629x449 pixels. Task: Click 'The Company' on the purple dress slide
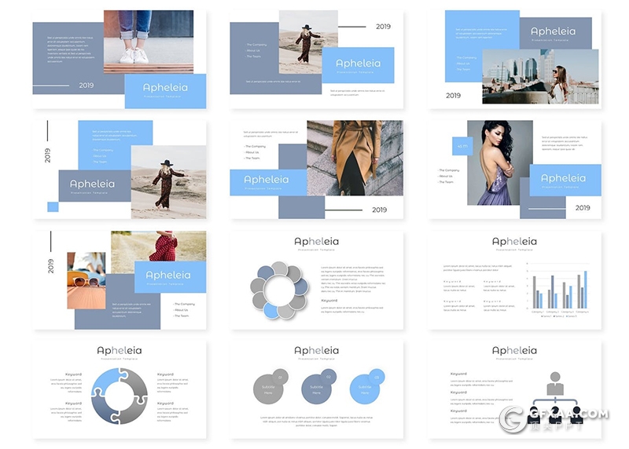pyautogui.click(x=450, y=170)
